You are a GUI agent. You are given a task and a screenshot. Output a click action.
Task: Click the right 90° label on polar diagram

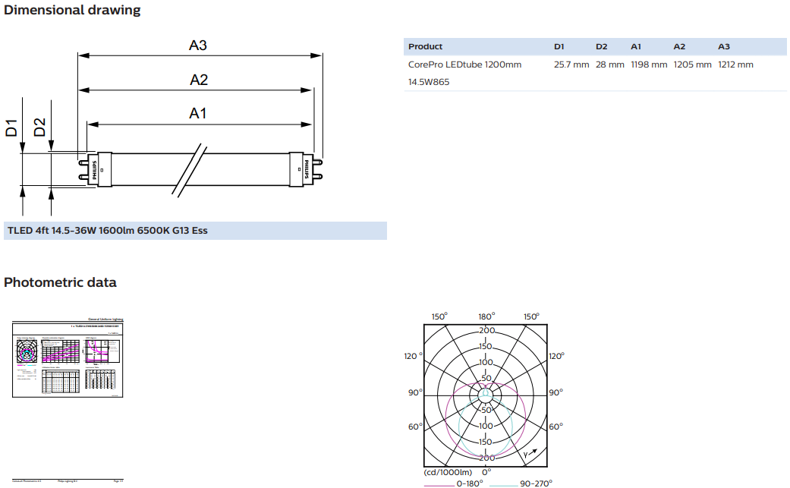click(x=556, y=392)
